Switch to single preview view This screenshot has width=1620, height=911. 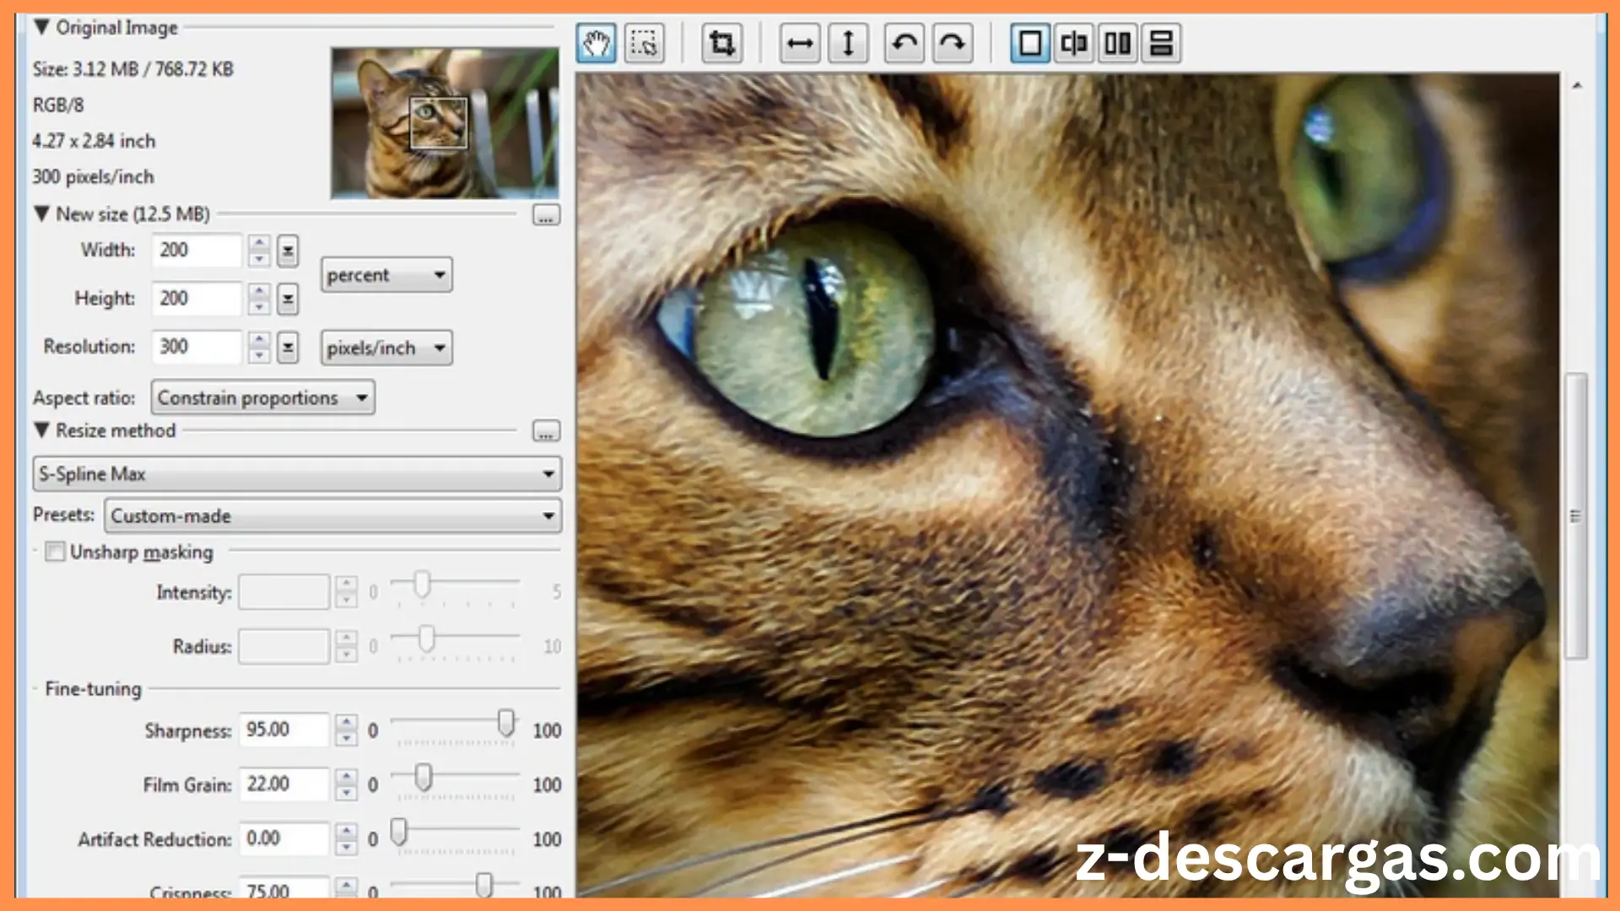click(1030, 43)
